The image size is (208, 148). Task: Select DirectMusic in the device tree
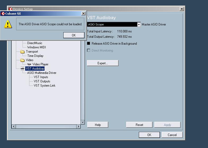35,43
